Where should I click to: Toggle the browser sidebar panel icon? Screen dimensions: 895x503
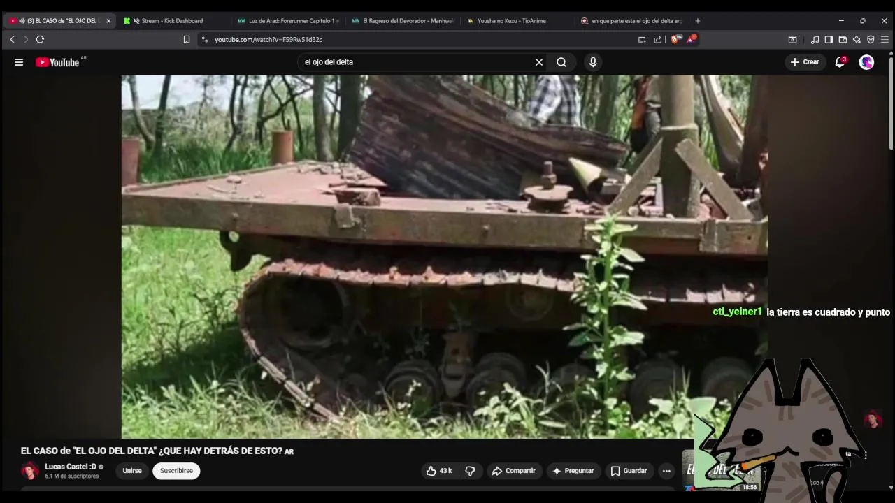(829, 40)
